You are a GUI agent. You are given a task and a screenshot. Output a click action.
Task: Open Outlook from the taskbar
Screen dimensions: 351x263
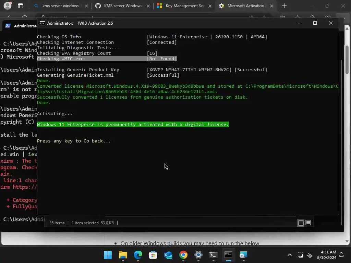tap(168, 255)
